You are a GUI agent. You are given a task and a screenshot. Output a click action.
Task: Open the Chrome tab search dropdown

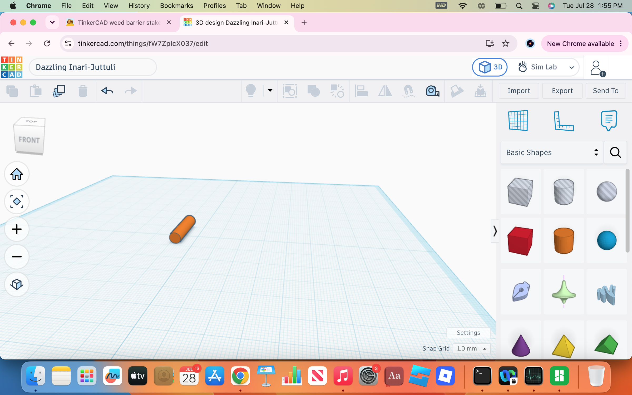click(x=52, y=22)
